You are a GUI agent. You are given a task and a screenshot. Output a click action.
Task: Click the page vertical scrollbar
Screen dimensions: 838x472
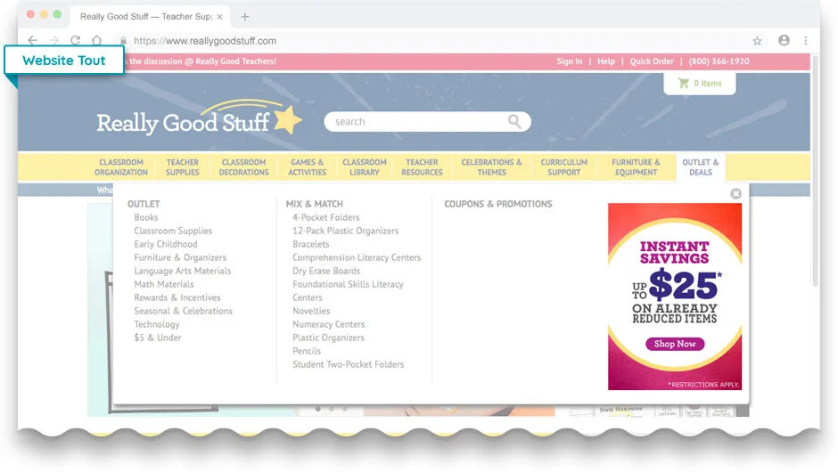(815, 171)
